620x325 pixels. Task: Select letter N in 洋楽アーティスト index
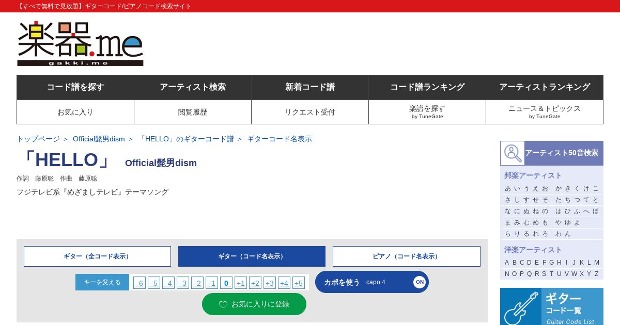pos(507,274)
